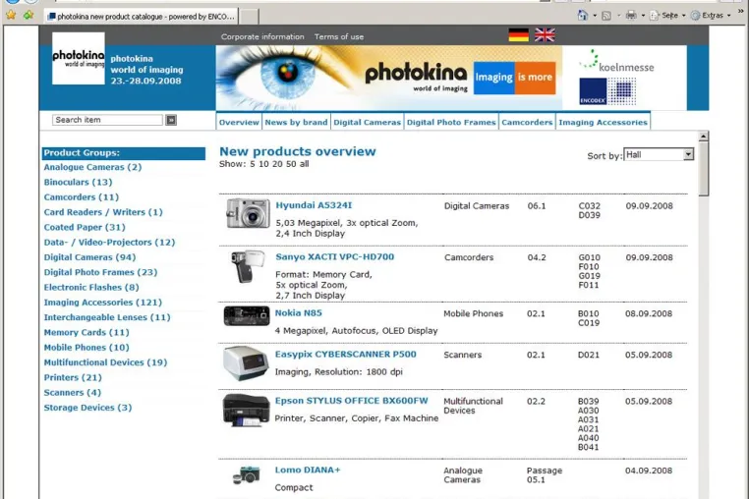
Task: Open Binoculars (13) group
Action: click(78, 183)
